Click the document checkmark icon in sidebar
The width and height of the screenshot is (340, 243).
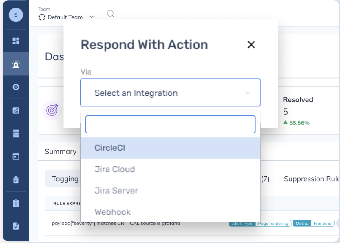click(16, 226)
